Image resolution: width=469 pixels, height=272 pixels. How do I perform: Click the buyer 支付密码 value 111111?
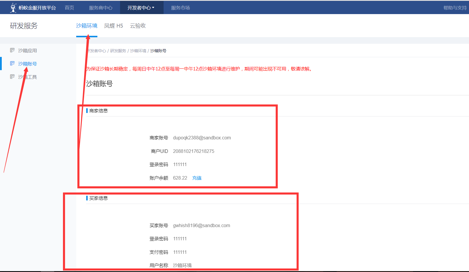coord(180,252)
